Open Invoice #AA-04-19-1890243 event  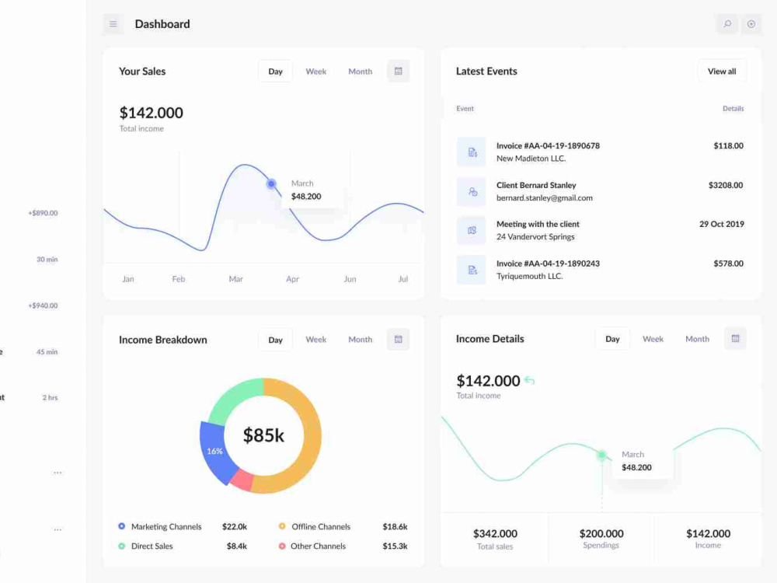[x=600, y=270]
